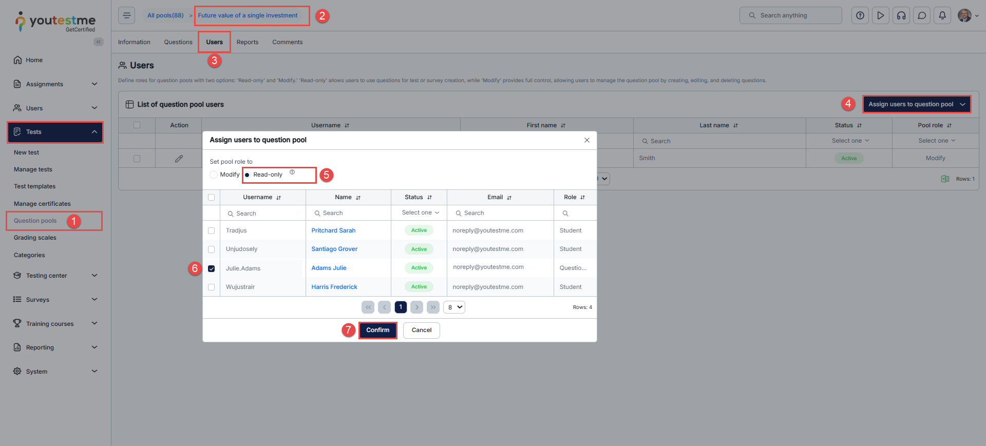Close the Assign users dialog

coord(587,140)
